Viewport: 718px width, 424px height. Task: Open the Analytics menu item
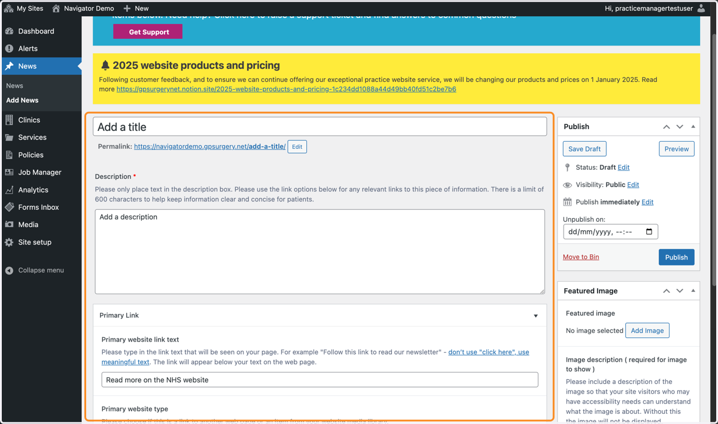(x=41, y=190)
